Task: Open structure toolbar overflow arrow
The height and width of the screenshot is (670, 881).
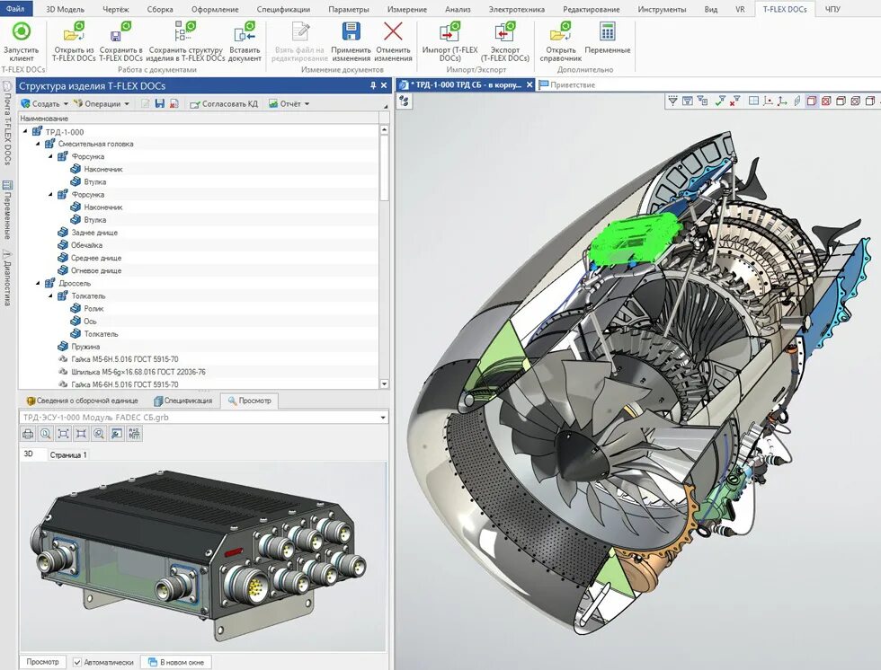Action: [x=386, y=106]
